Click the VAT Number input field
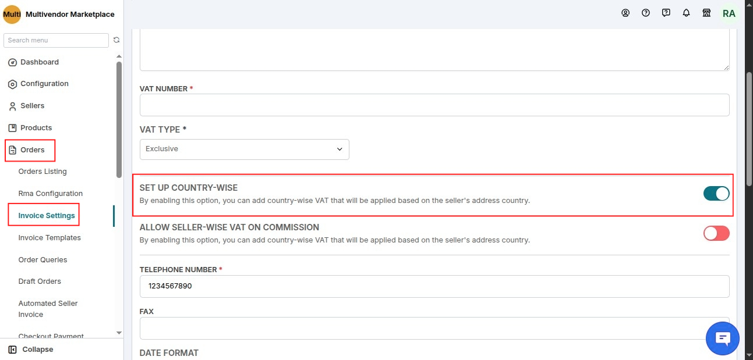This screenshot has width=753, height=360. (434, 105)
